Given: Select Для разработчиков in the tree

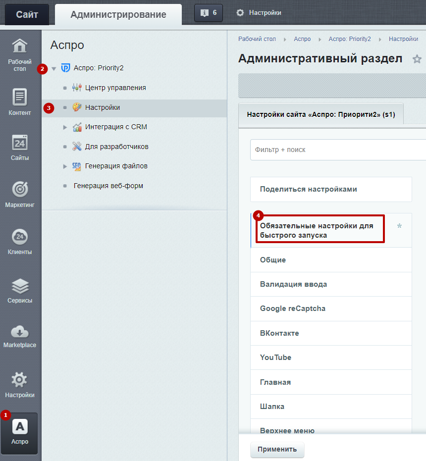Looking at the screenshot, I should (x=116, y=147).
